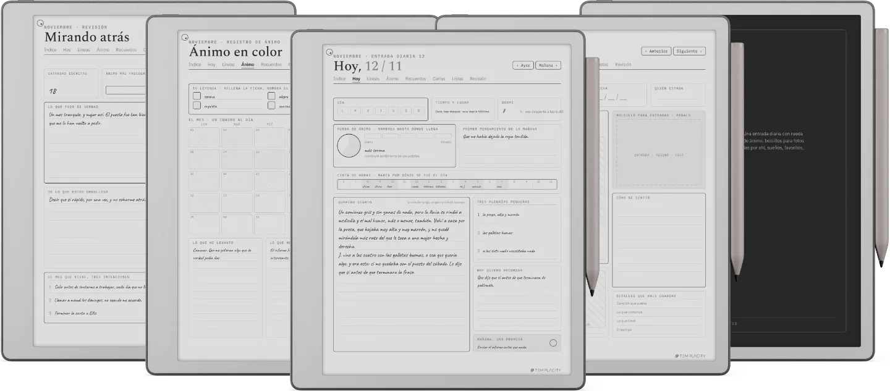Tap first line of Tres alegrías pequeñas
This screenshot has height=391, width=890.
pyautogui.click(x=518, y=215)
